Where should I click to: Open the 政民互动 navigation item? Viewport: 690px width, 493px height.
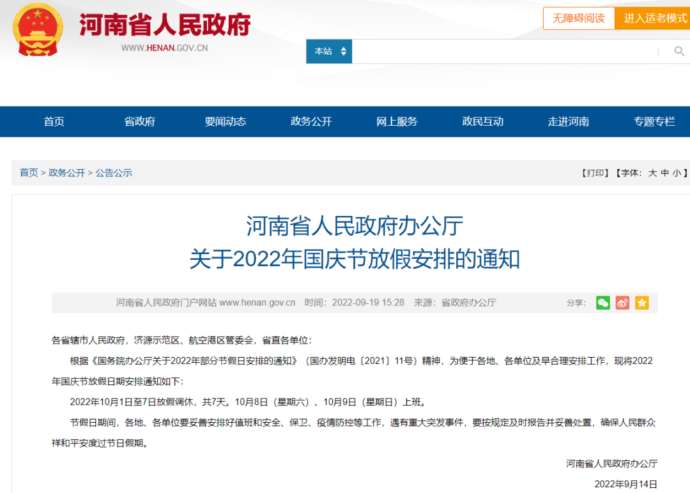(x=483, y=121)
